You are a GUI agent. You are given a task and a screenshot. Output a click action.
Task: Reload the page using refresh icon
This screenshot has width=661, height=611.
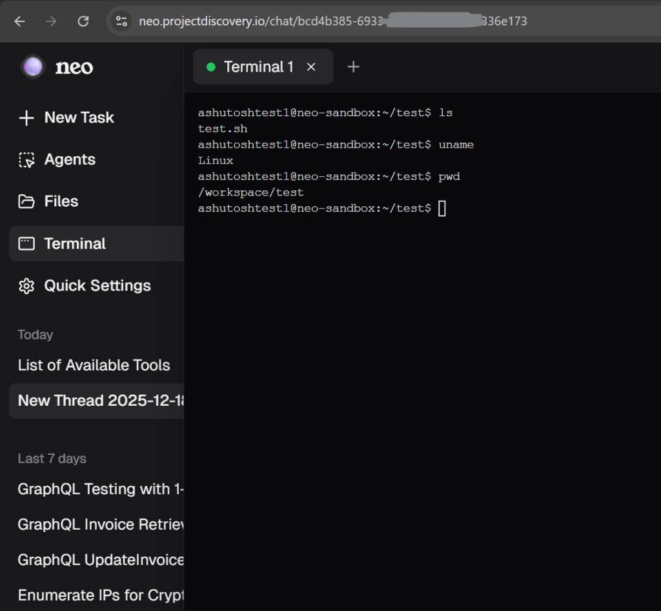click(x=83, y=21)
